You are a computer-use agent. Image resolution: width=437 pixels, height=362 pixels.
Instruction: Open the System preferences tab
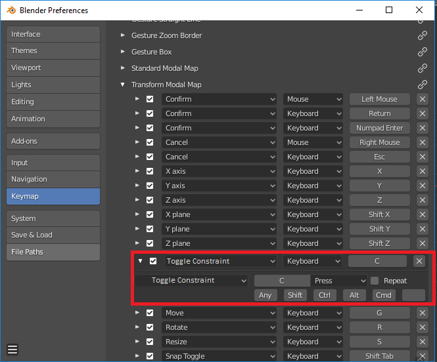53,218
